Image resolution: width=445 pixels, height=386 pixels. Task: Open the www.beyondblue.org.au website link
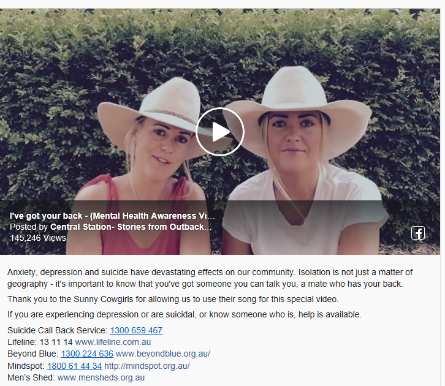(x=163, y=354)
